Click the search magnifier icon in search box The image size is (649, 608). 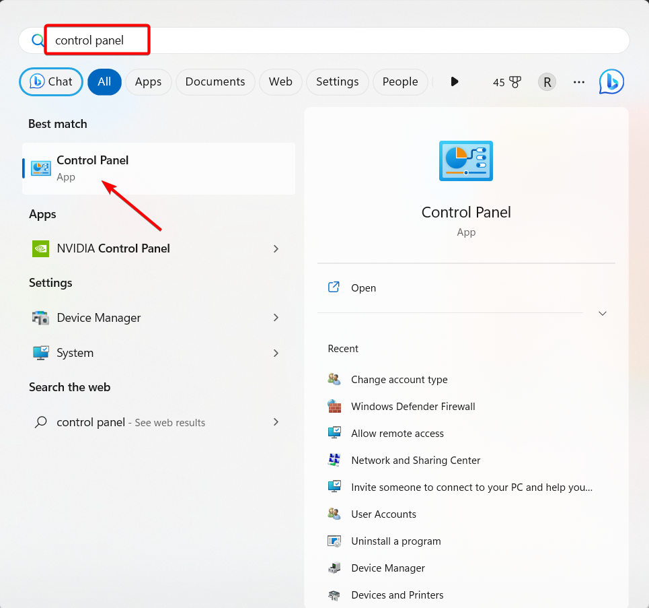pos(38,40)
